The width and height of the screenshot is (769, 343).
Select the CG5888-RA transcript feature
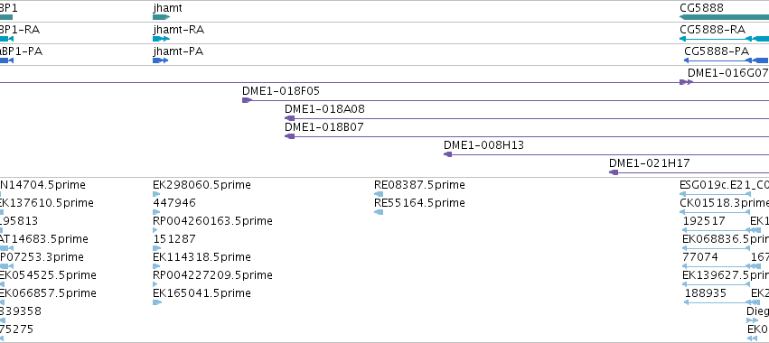[724, 39]
